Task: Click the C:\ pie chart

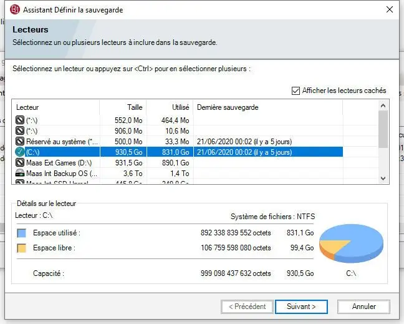Action: [x=351, y=243]
